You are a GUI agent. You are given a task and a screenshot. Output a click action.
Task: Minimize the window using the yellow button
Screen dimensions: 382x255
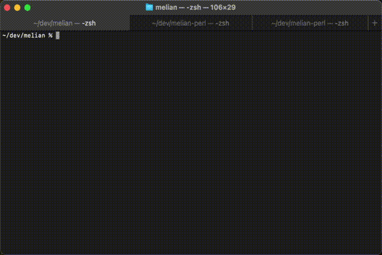(17, 8)
